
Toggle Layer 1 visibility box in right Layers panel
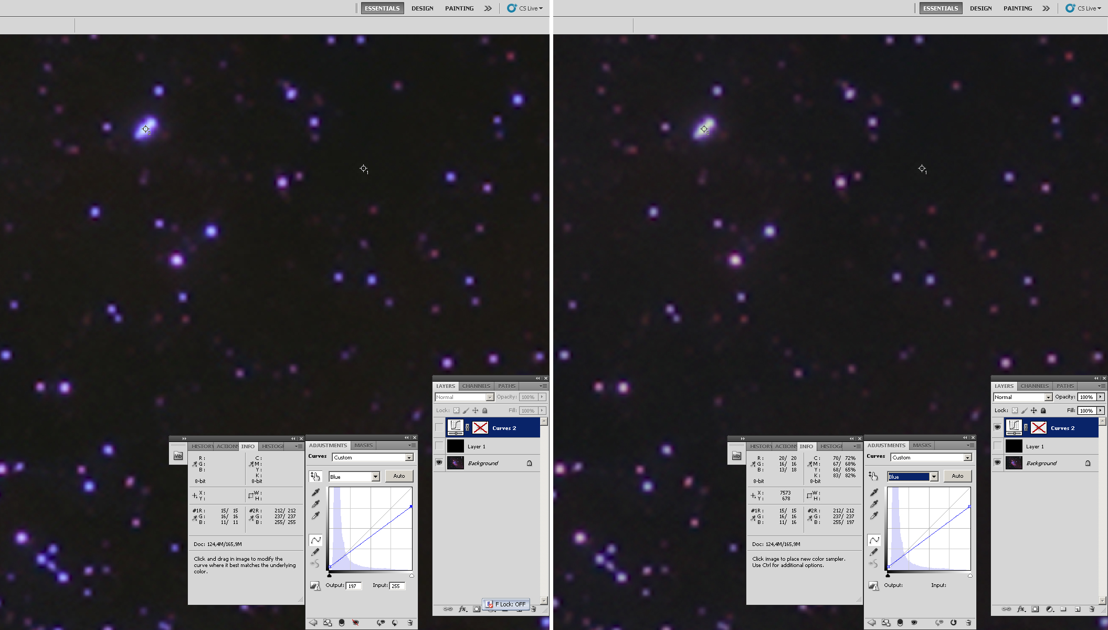pos(997,446)
